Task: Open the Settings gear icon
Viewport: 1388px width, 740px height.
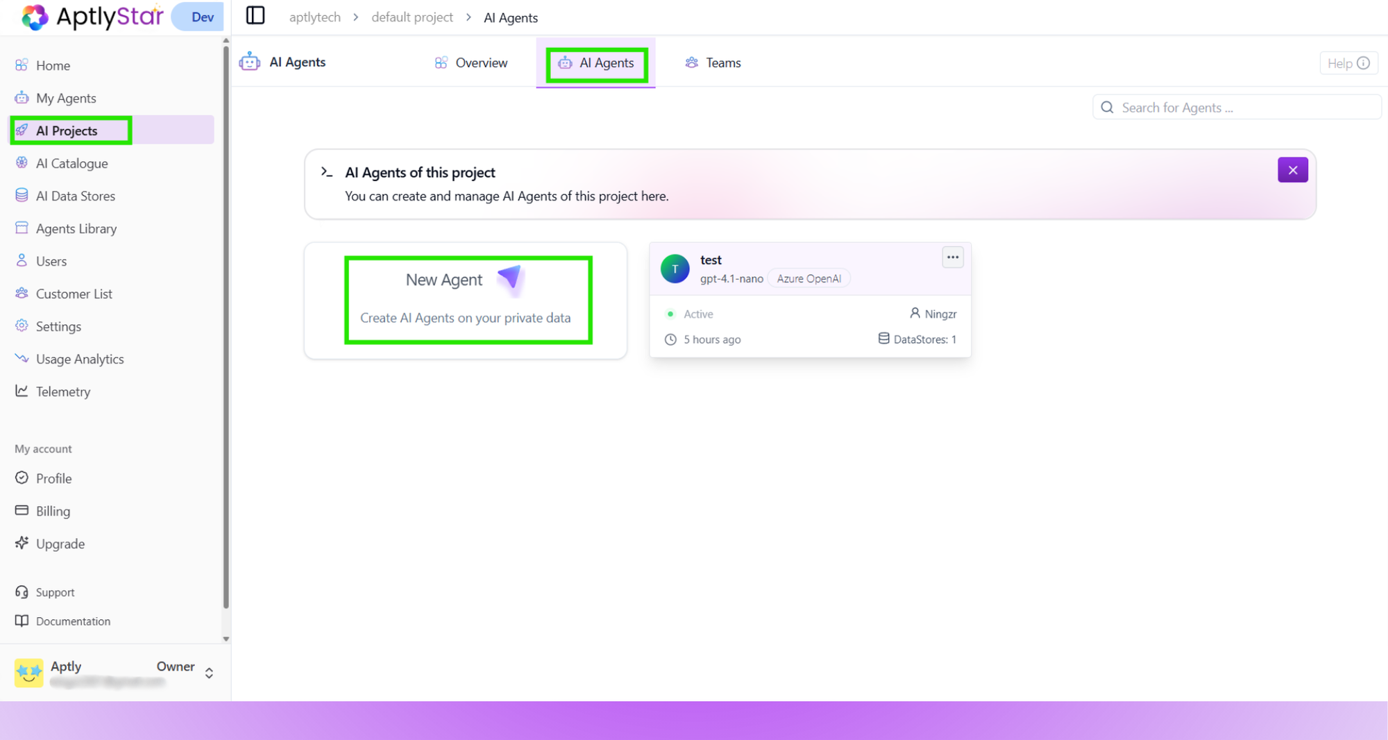Action: (x=22, y=326)
